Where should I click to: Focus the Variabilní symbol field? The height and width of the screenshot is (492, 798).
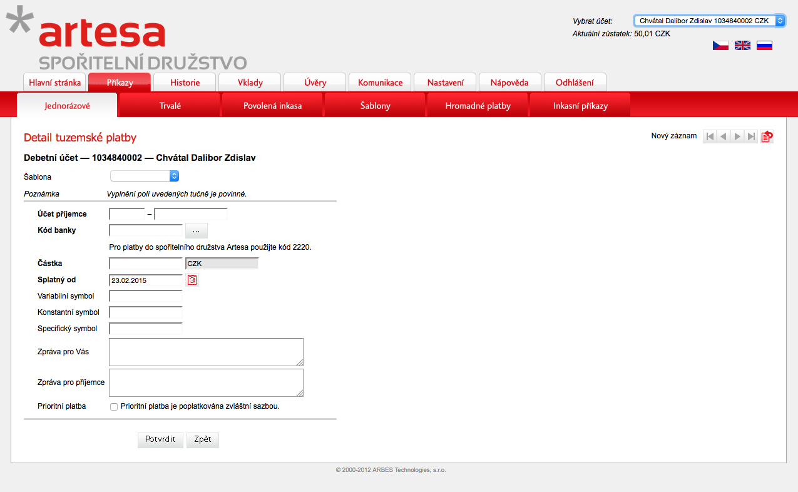(x=146, y=296)
